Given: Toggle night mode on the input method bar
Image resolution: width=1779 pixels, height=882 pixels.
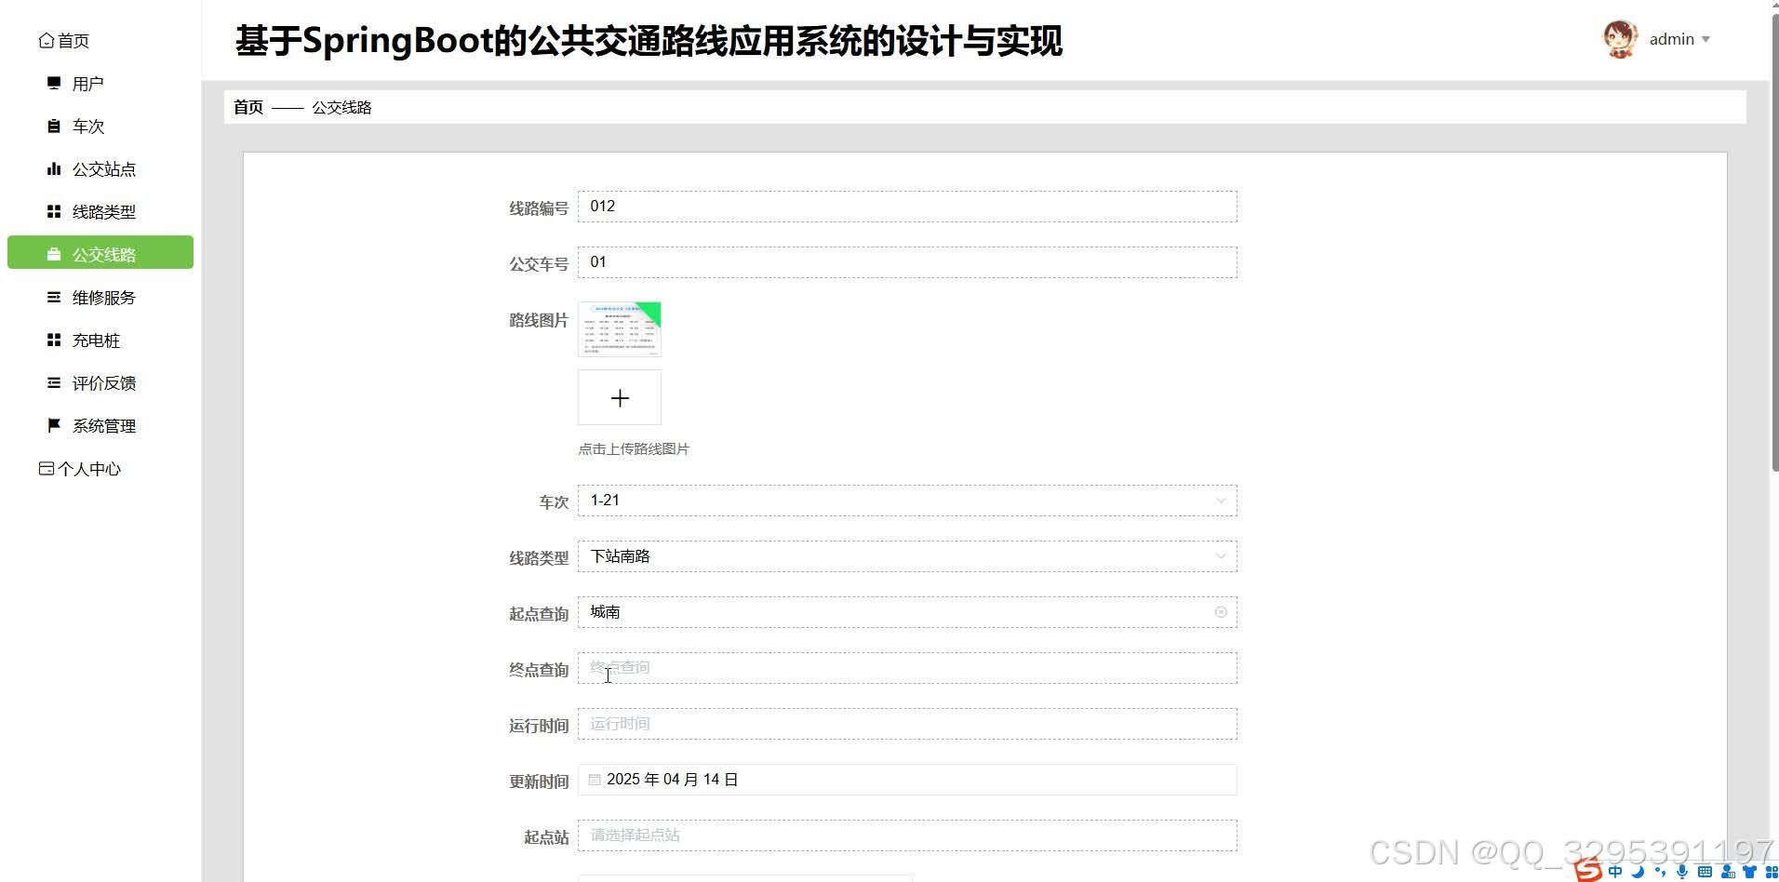Looking at the screenshot, I should tap(1638, 872).
